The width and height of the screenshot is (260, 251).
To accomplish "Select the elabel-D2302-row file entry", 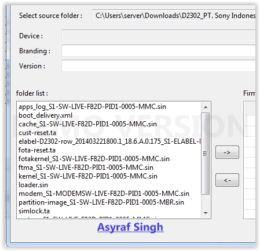I will [x=109, y=141].
